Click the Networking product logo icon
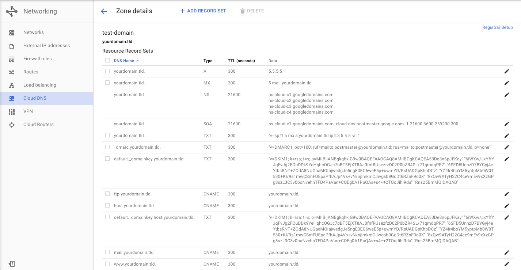This screenshot has height=270, width=521. tap(12, 11)
